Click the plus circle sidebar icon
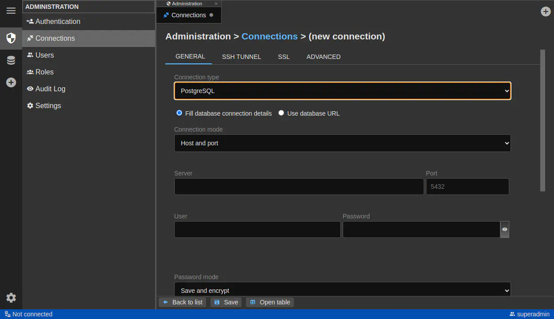The height and width of the screenshot is (319, 554). point(11,82)
